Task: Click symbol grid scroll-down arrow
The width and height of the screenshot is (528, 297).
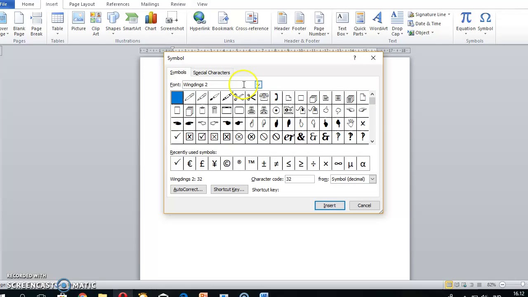Action: pyautogui.click(x=372, y=141)
